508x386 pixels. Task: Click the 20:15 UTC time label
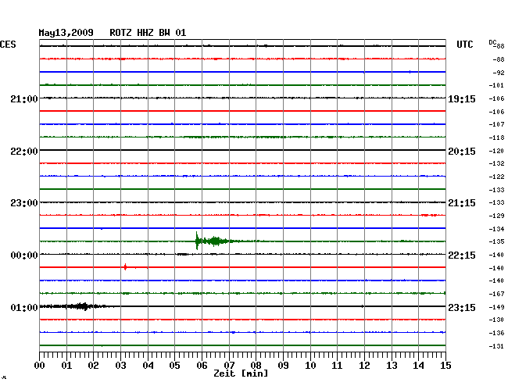(x=462, y=152)
